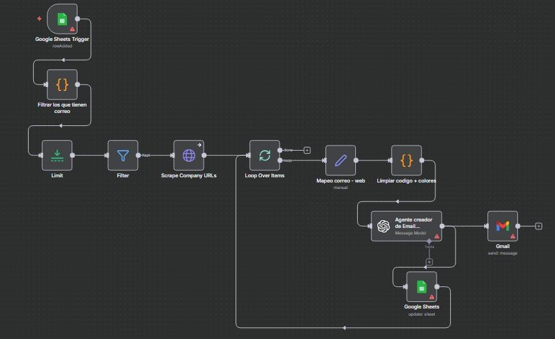The height and width of the screenshot is (339, 555).
Task: Open the Scrape Company URLs globe node
Action: click(189, 155)
